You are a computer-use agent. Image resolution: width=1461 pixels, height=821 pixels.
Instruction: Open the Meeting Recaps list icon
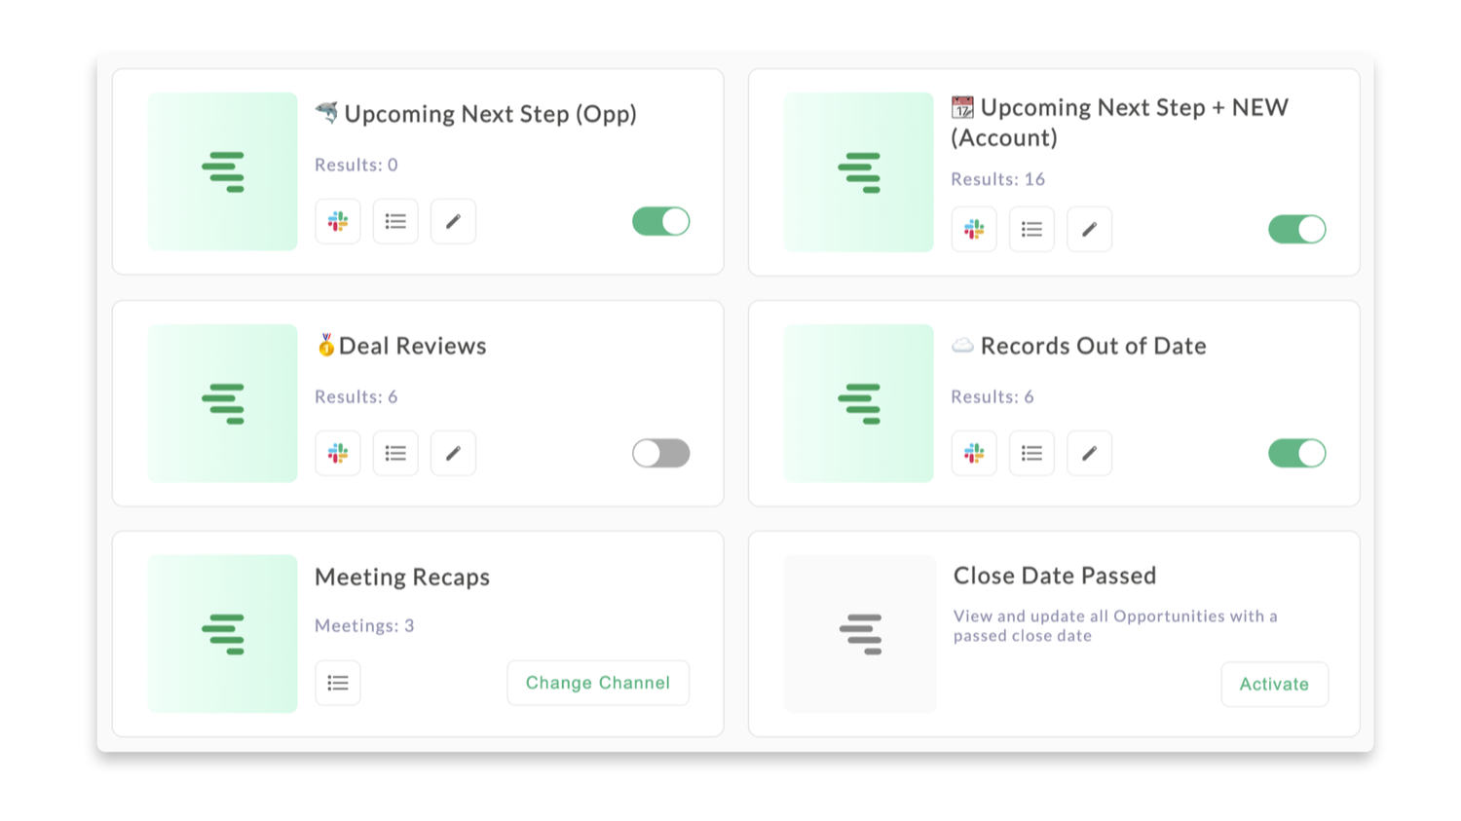(338, 684)
